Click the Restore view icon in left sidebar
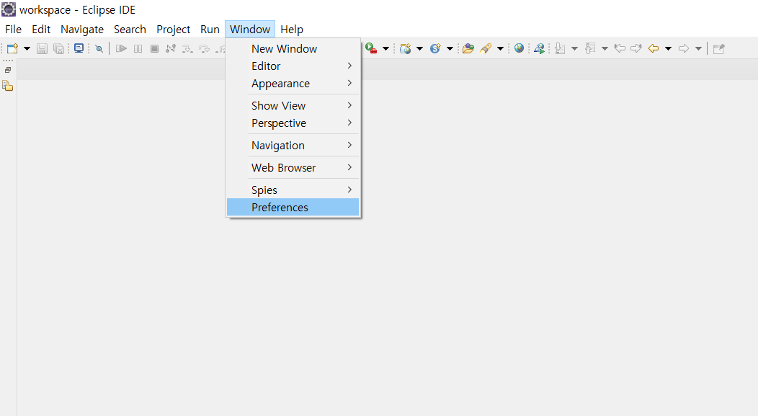 click(x=8, y=70)
